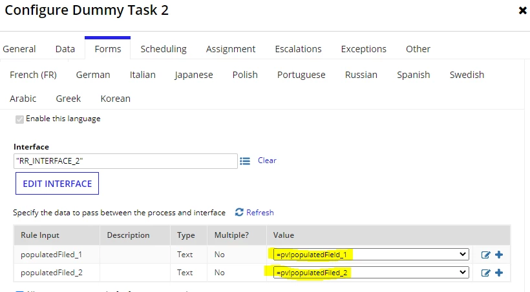Go to the Escalations tab
The image size is (530, 292).
298,49
